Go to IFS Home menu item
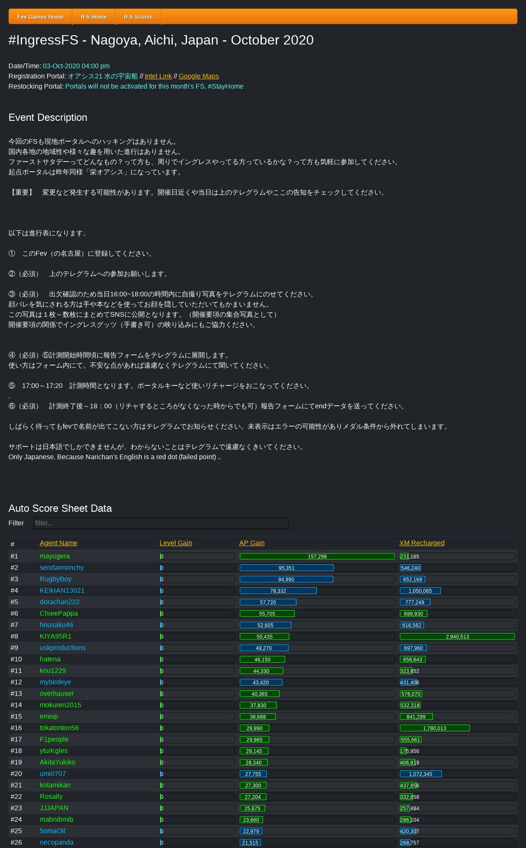The width and height of the screenshot is (526, 848). coord(94,17)
